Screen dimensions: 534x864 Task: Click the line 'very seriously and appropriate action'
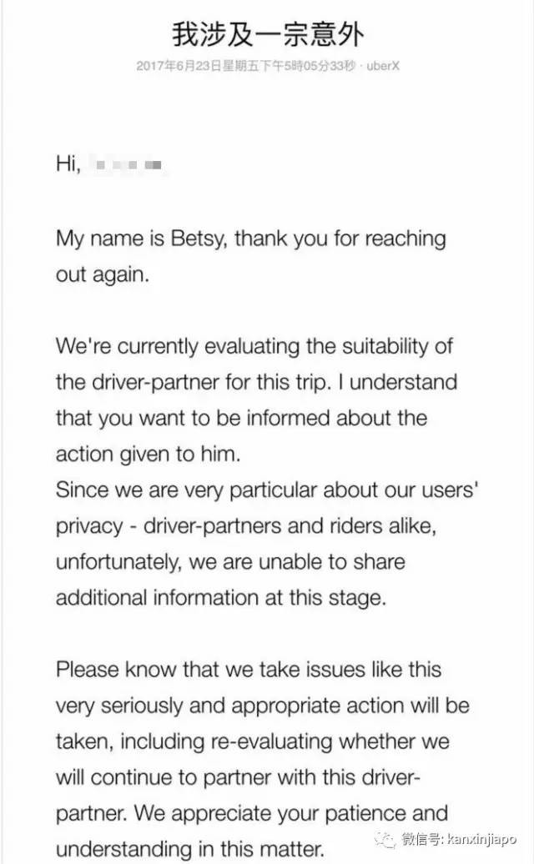tap(262, 705)
